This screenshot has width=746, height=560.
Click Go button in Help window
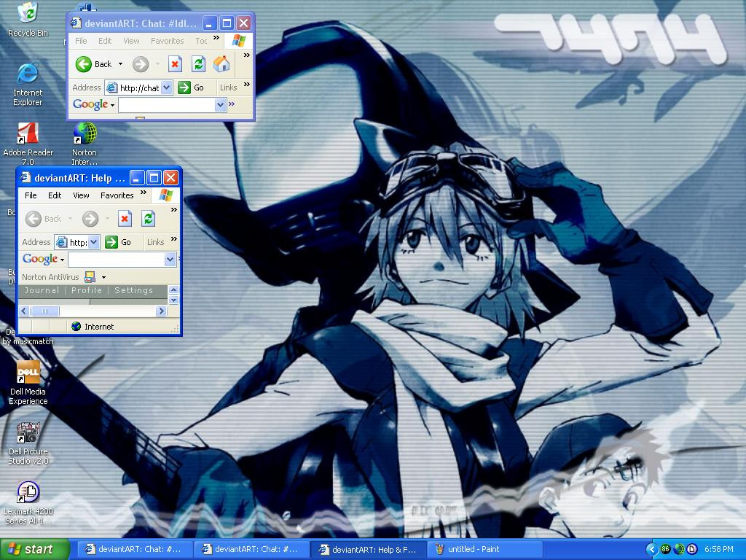coord(118,242)
